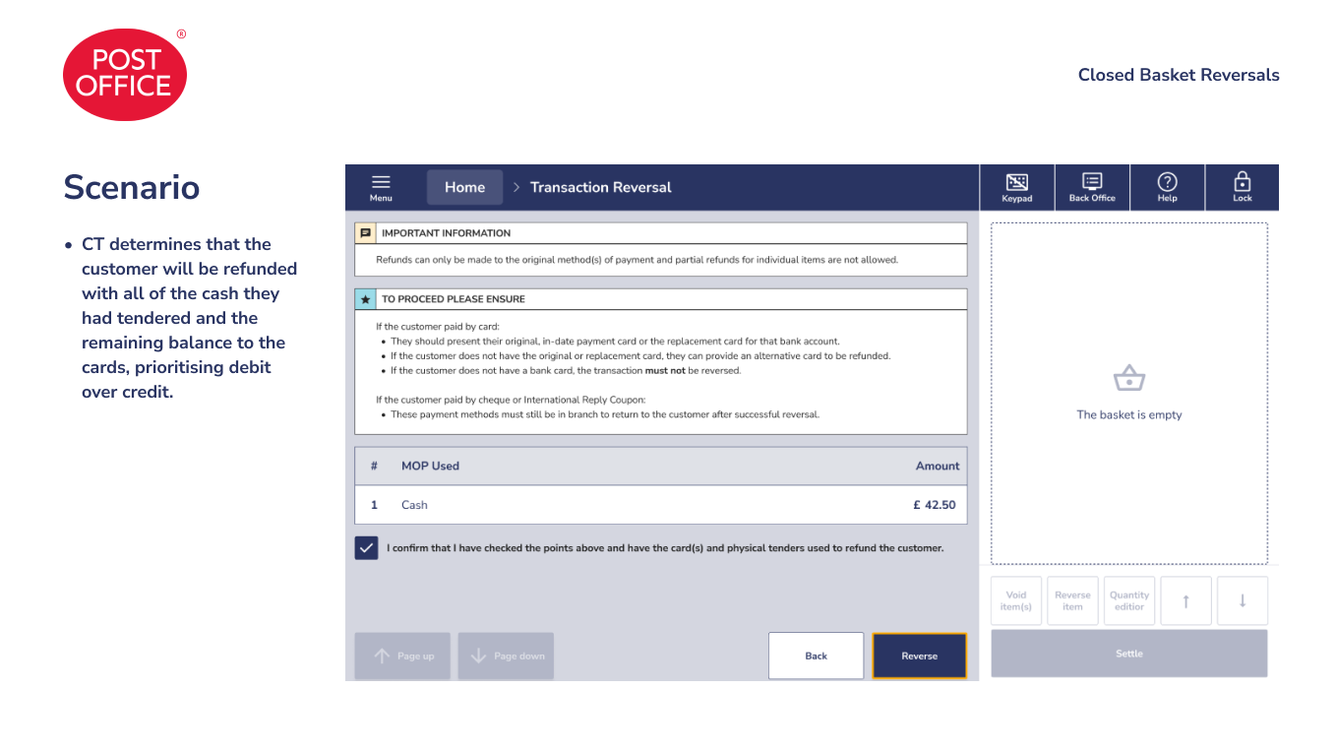Click the IMPORTANT INFORMATION heading
Viewport: 1336px width, 751px height.
[x=446, y=233]
